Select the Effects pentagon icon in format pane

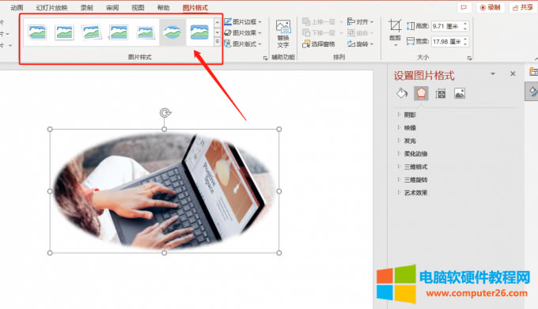[x=421, y=93]
